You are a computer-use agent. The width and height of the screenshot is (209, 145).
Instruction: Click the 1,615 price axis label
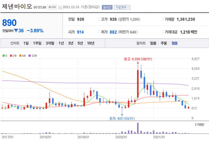195,98
